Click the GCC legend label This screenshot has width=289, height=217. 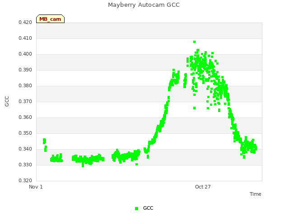pos(148,208)
